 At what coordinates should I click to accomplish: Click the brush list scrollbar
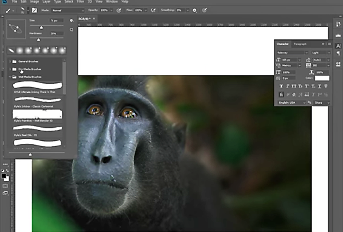(64, 78)
